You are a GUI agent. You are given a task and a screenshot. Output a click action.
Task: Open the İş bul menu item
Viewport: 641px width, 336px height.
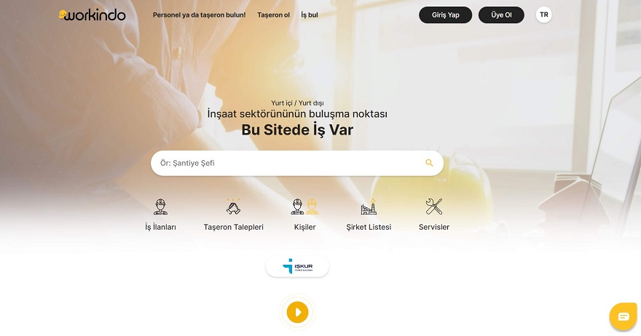(x=310, y=15)
